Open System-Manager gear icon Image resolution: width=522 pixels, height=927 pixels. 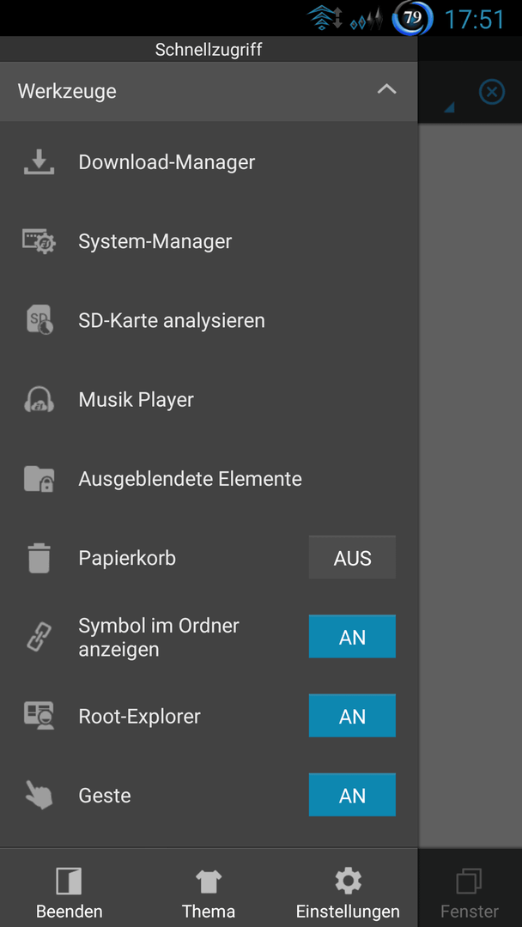(39, 241)
